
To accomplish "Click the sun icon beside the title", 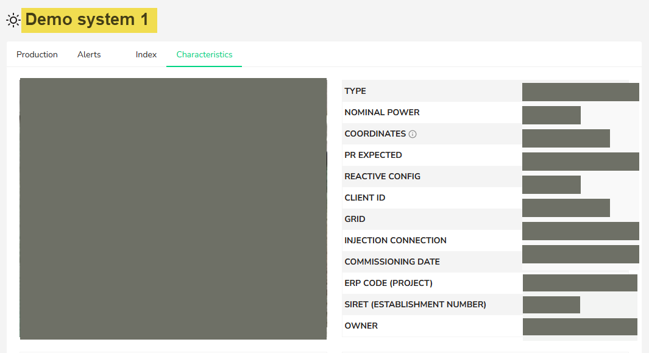I will coord(13,20).
